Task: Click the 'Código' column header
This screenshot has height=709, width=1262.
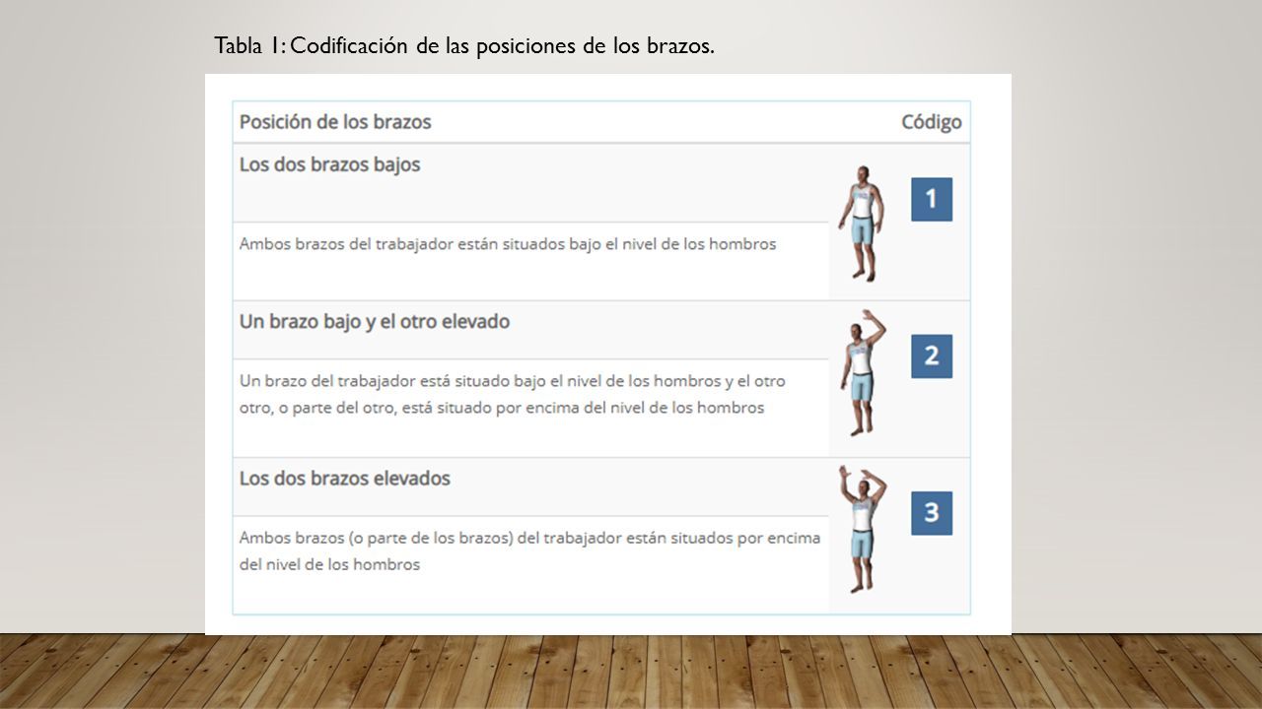Action: [931, 122]
